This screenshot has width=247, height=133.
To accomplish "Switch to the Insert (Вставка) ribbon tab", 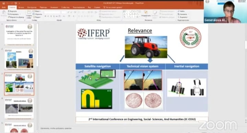I will click(x=21, y=8).
